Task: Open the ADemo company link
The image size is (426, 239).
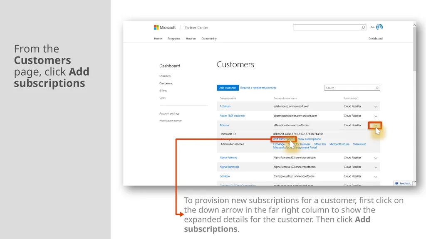Action: coord(224,125)
